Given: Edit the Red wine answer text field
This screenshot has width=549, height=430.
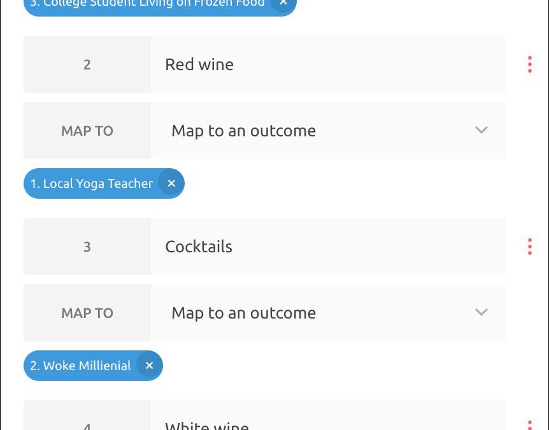Looking at the screenshot, I should pos(328,64).
